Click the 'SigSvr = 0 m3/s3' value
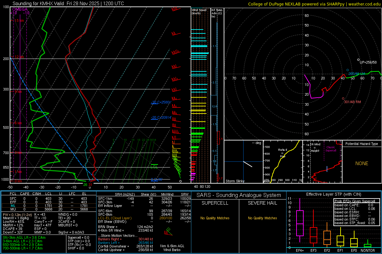The height and width of the screenshot is (254, 382). (x=71, y=232)
